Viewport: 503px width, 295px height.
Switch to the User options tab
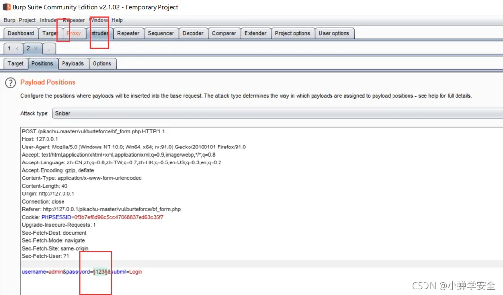334,33
